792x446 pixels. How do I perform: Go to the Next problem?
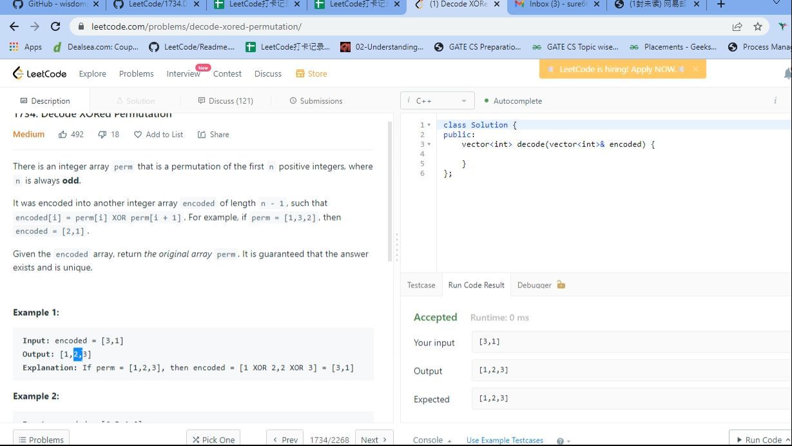[x=374, y=440]
